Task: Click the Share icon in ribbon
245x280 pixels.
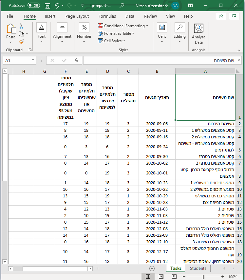Action: tap(221, 16)
